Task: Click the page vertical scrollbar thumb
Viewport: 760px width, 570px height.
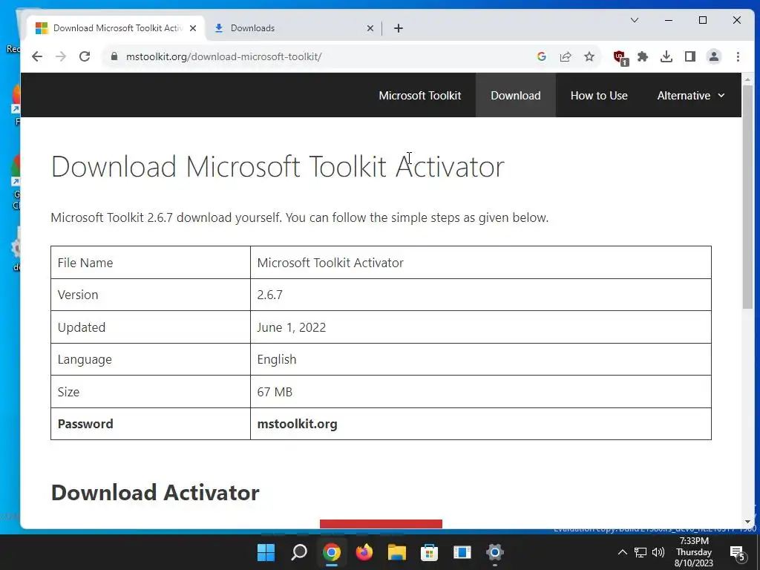Action: coord(747,196)
